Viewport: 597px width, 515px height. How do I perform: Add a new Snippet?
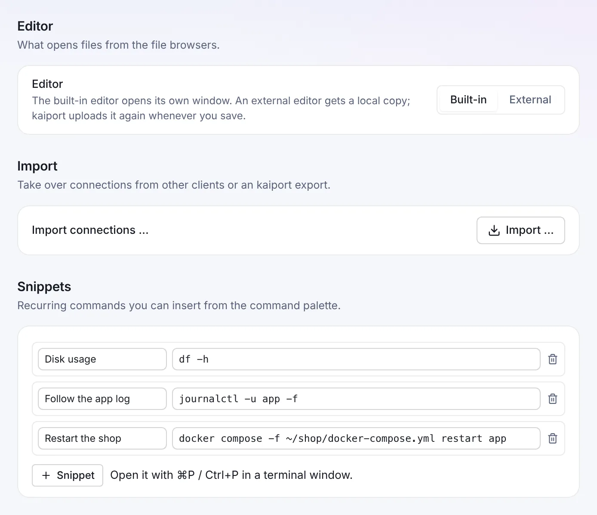pos(68,475)
